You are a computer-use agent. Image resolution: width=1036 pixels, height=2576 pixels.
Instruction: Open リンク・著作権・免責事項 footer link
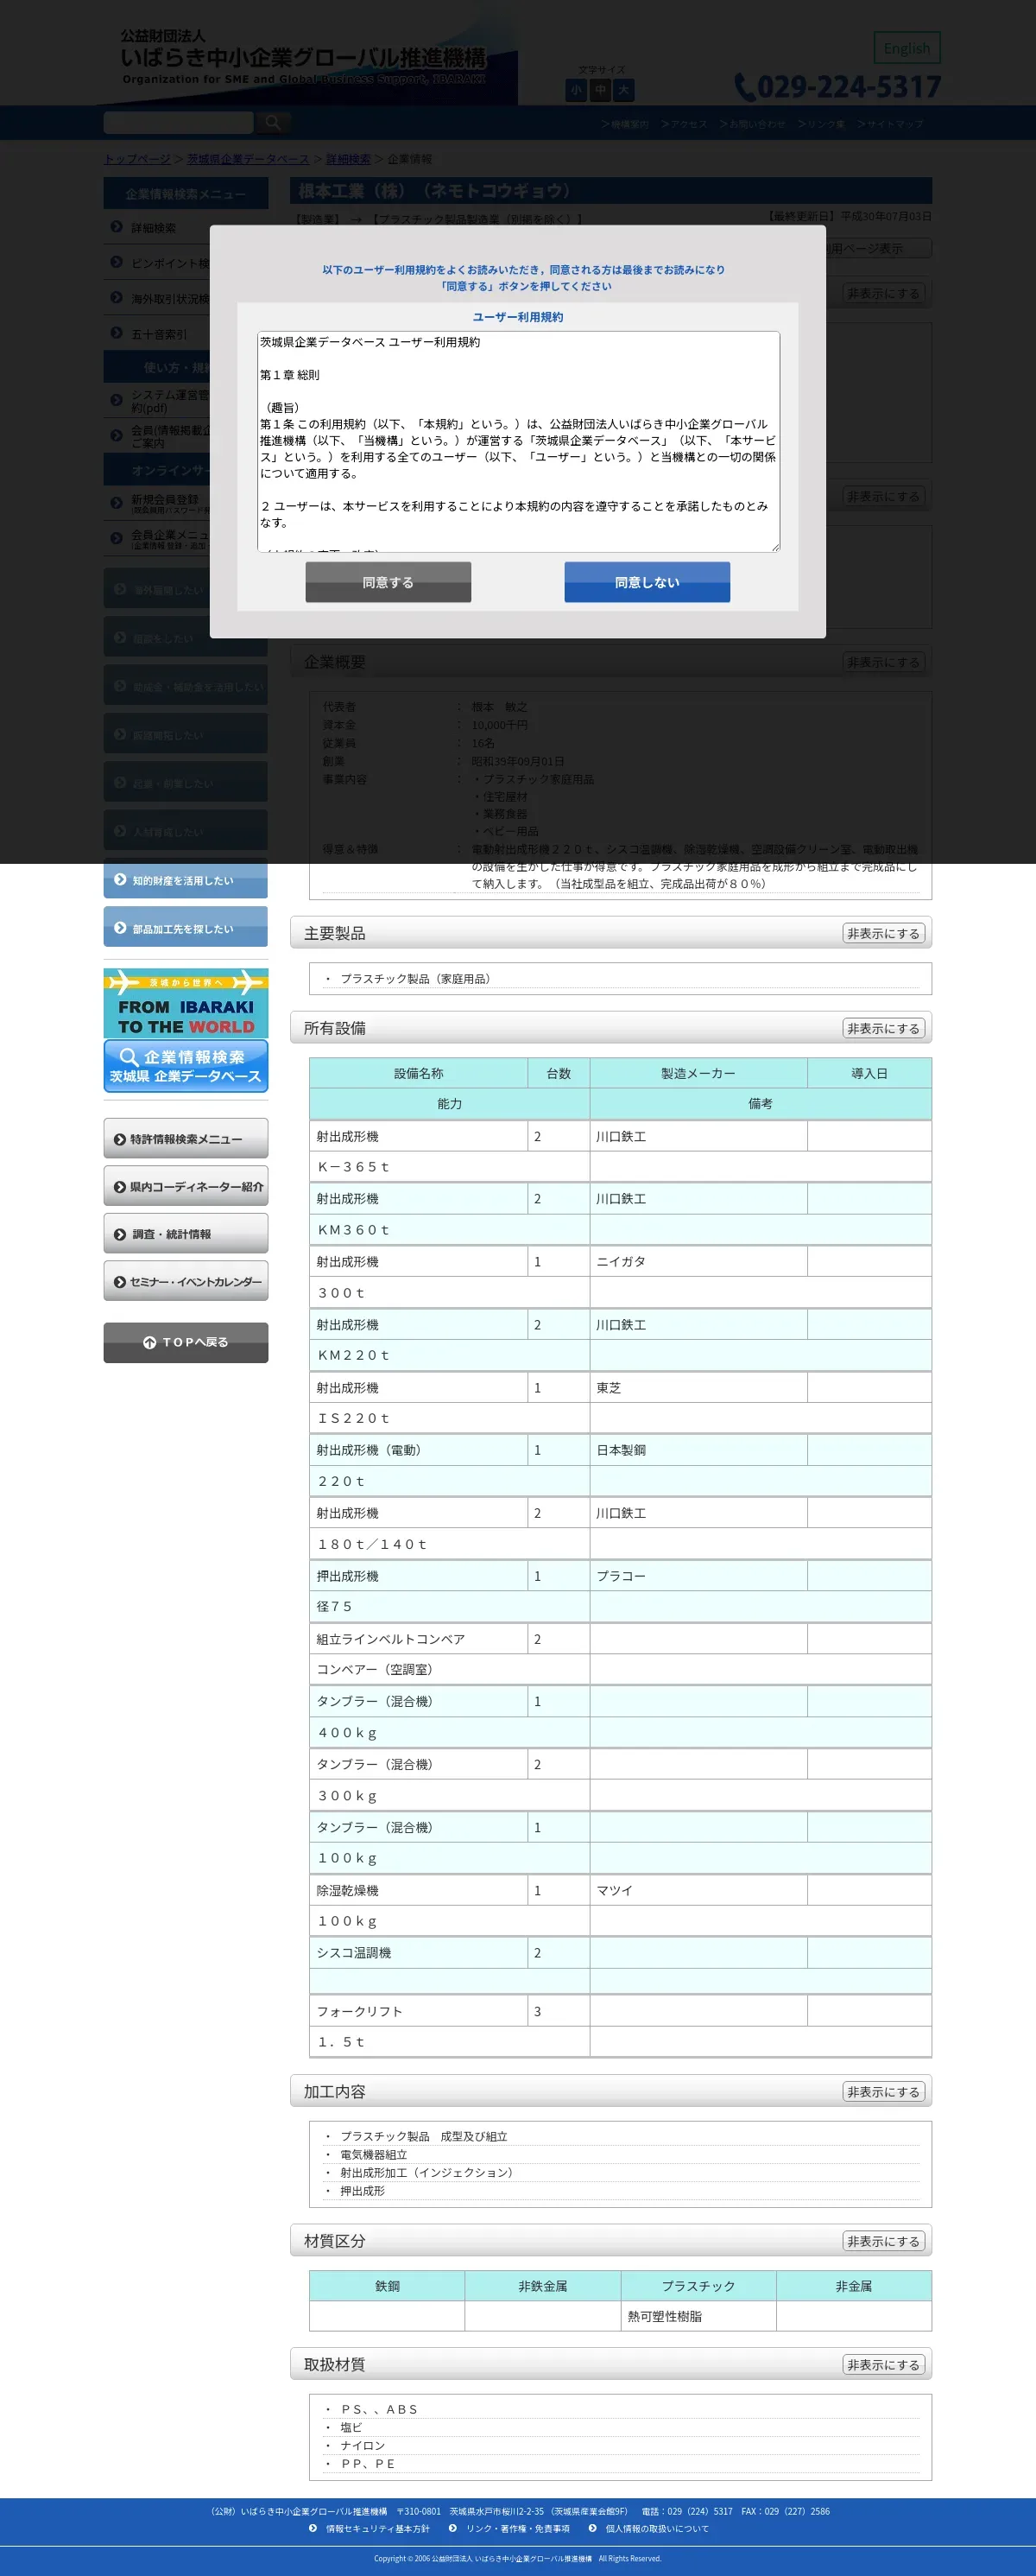point(517,2528)
